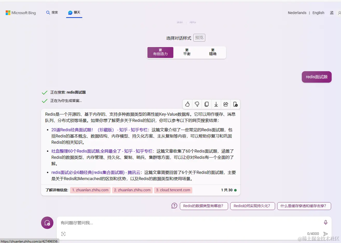Select the 更有创造力 conversation style
The height and width of the screenshot is (243, 341).
(160, 52)
